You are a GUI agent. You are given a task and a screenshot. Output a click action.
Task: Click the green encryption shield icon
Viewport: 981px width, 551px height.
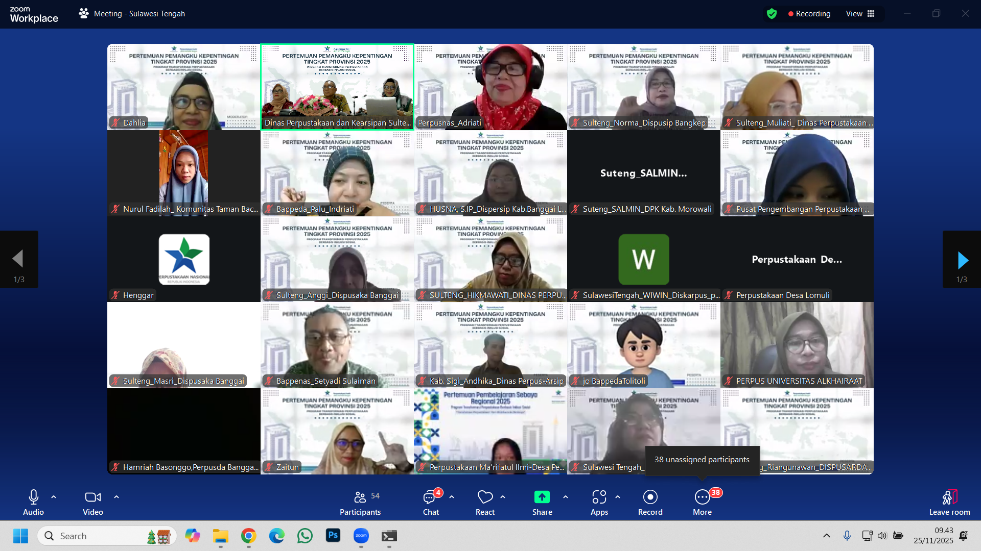click(x=772, y=14)
